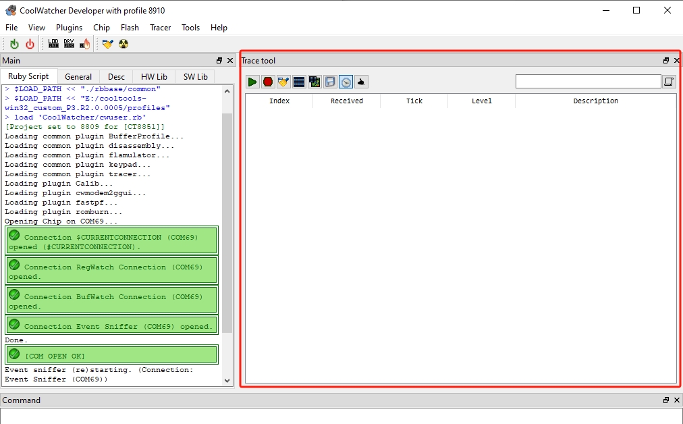Click script log scrollbar up arrow
Image resolution: width=683 pixels, height=424 pixels.
coord(227,91)
